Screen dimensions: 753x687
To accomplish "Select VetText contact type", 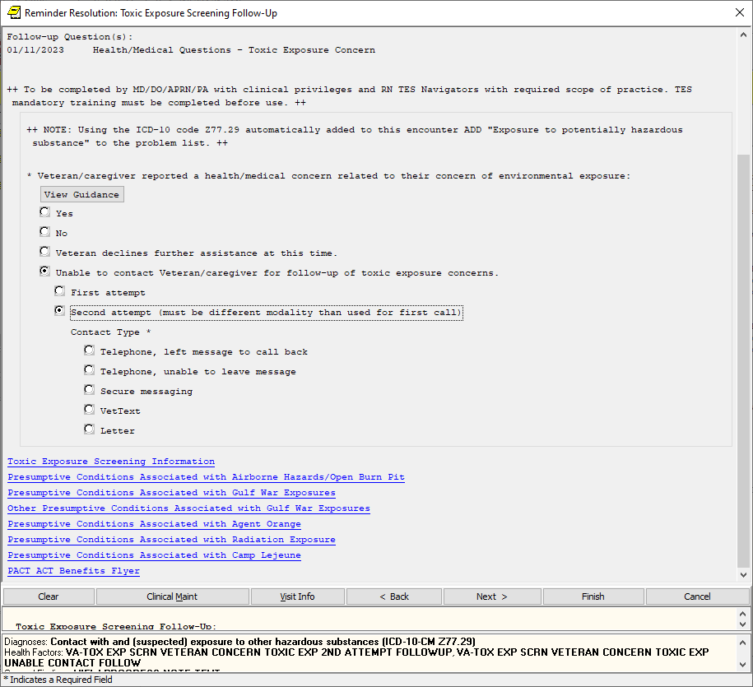I will 90,410.
